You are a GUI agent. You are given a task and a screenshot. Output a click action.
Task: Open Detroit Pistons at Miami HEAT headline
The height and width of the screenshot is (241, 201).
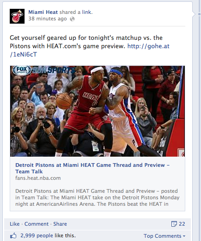(93, 168)
